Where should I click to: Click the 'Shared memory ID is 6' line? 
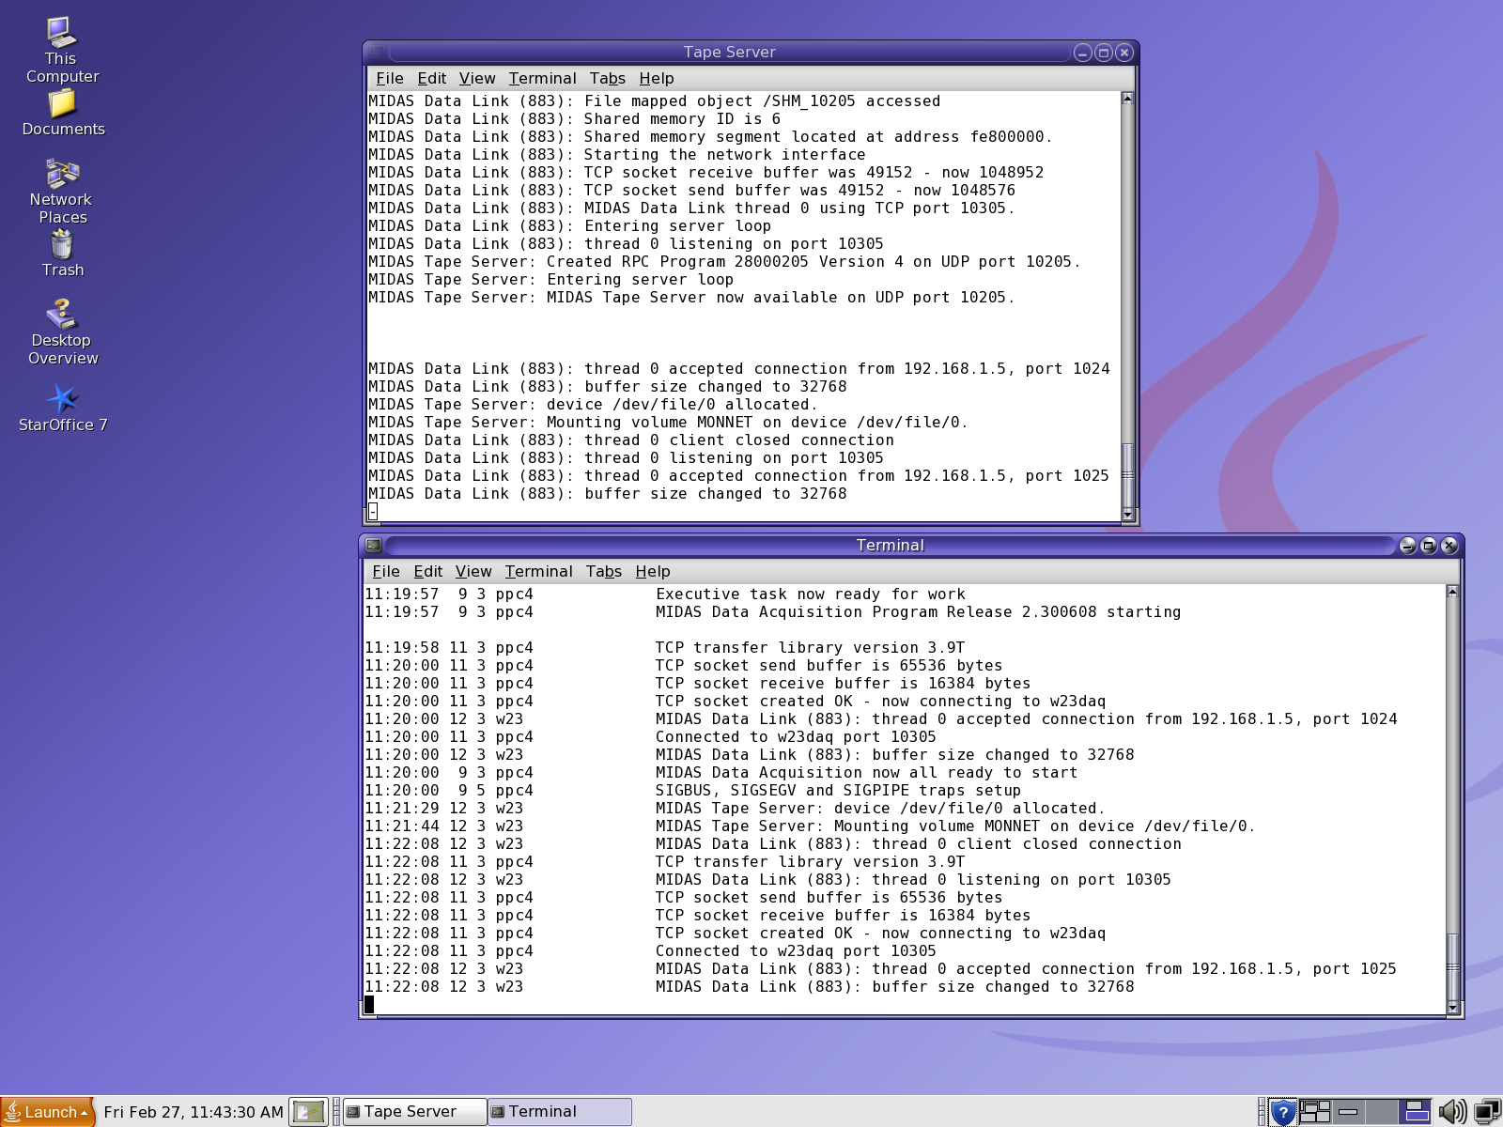tap(574, 119)
